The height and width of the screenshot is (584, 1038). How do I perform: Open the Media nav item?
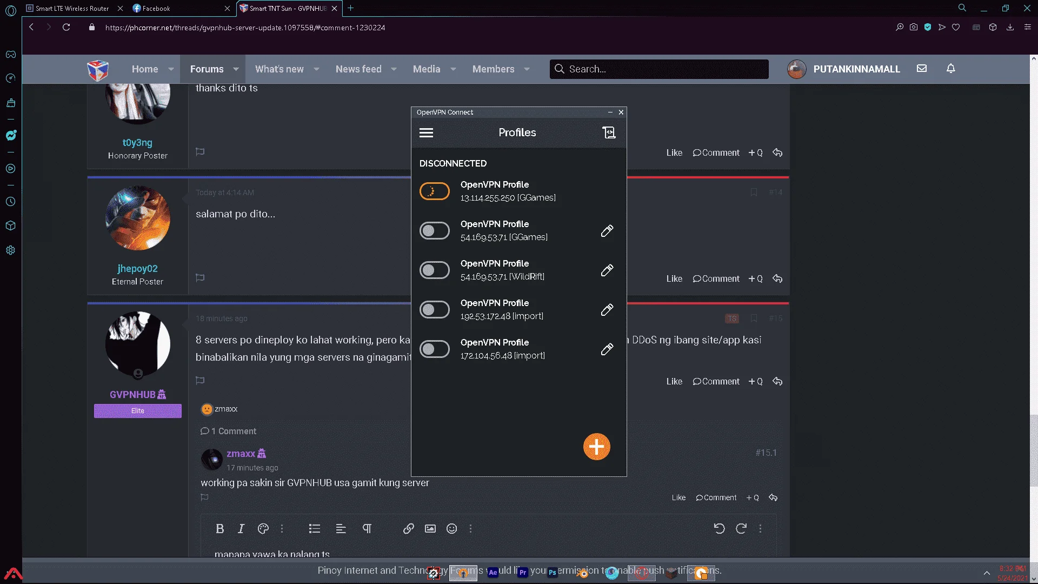pos(427,69)
